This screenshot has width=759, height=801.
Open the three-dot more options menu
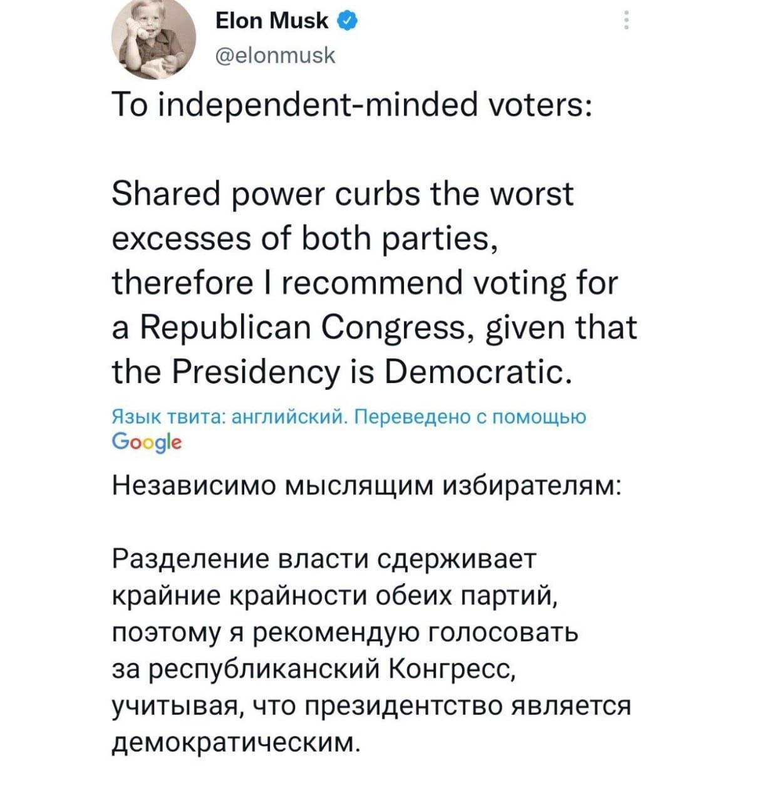point(625,23)
